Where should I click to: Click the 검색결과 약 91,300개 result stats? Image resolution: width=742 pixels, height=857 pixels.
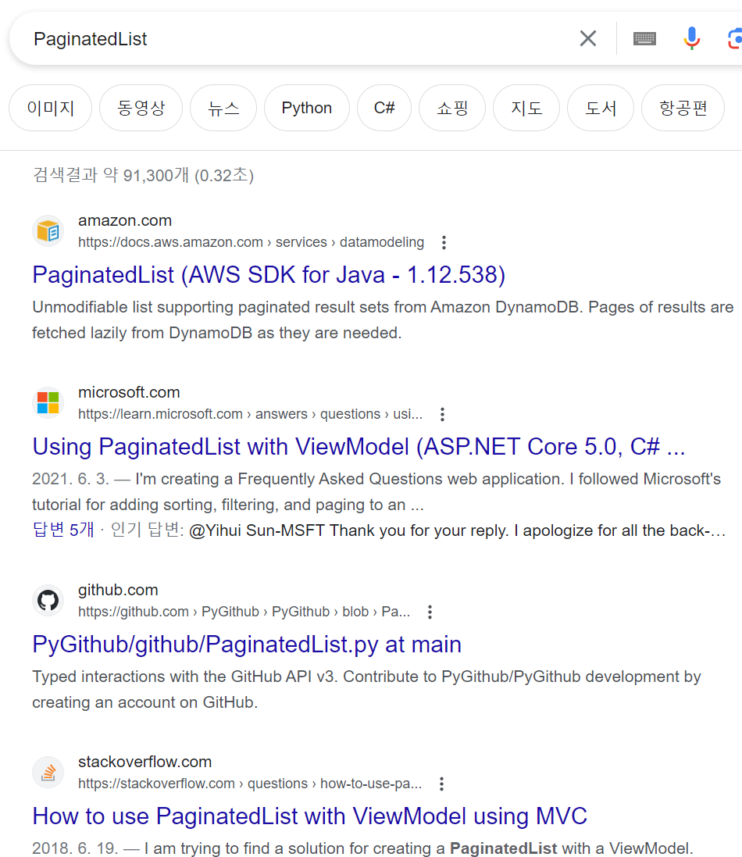click(x=143, y=176)
